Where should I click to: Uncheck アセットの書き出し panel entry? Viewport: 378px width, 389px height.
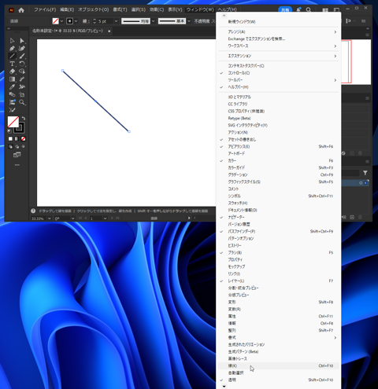click(278, 139)
